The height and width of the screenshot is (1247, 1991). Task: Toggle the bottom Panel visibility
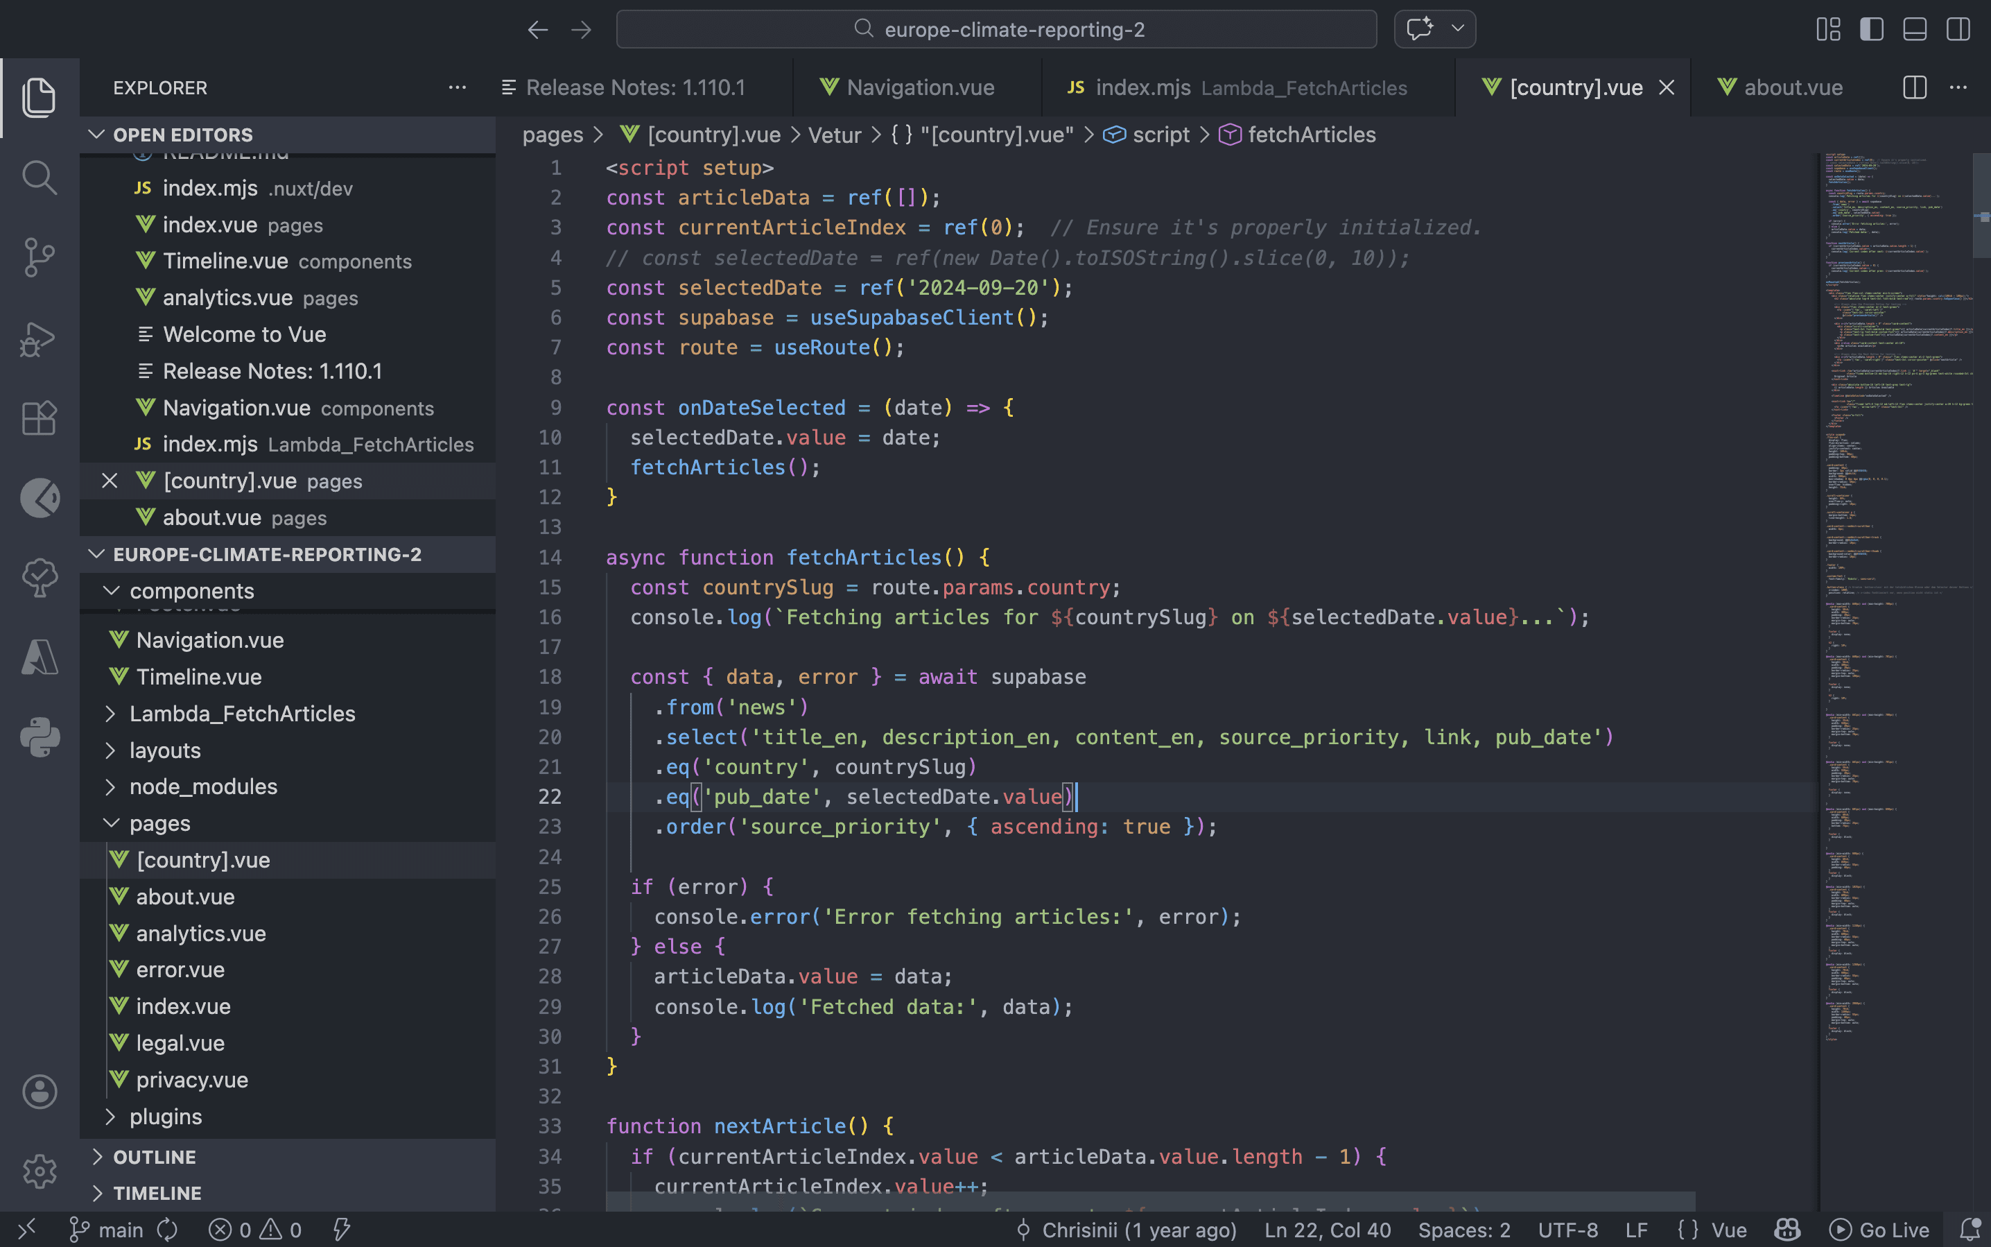(1914, 30)
